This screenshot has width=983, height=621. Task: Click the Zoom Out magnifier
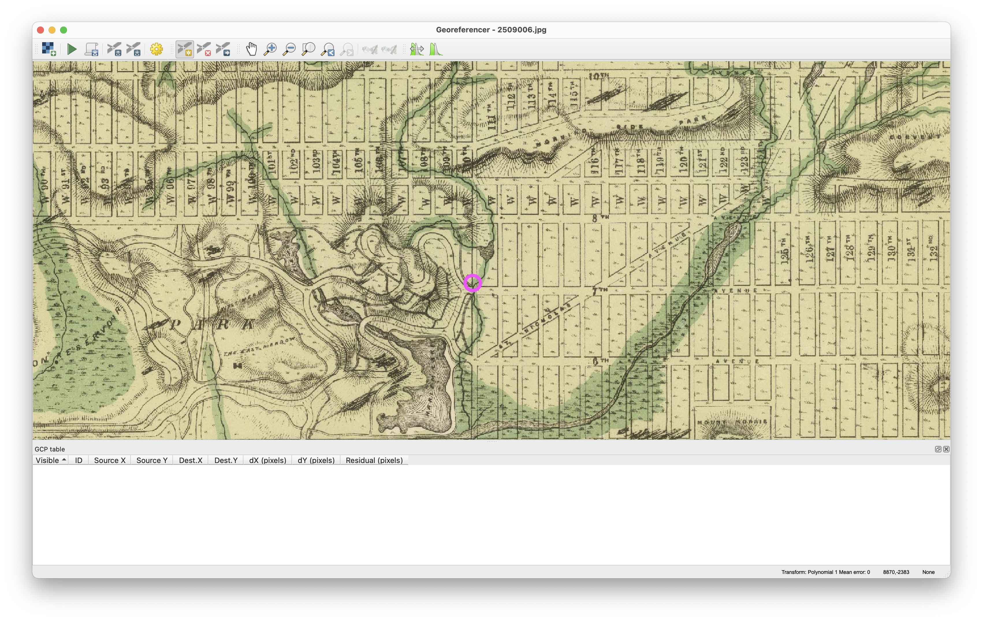tap(289, 49)
